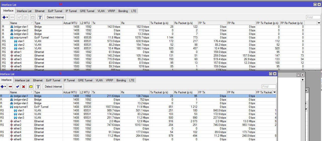Select ether1 row in bottom window

pos(138,121)
